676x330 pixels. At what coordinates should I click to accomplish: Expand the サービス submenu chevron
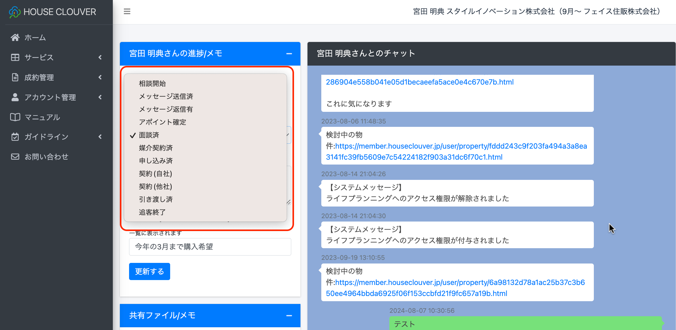(100, 58)
